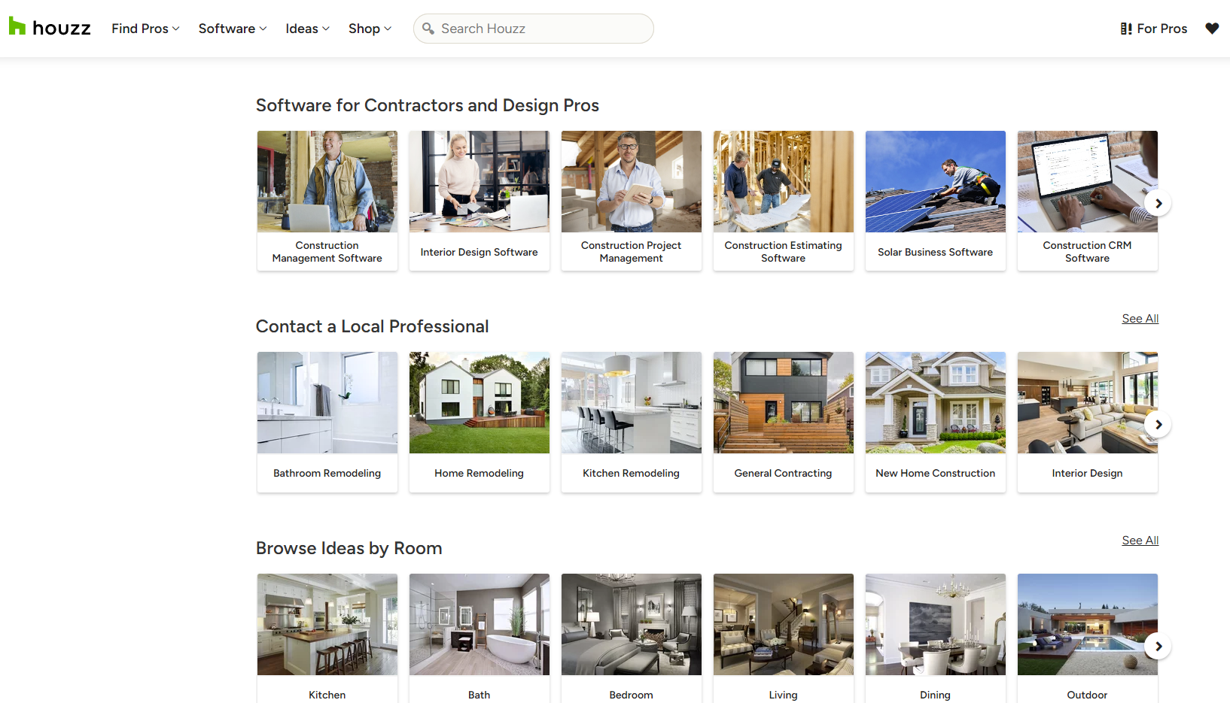Click See All for local professionals
Screen dimensions: 1230x703
point(1140,319)
